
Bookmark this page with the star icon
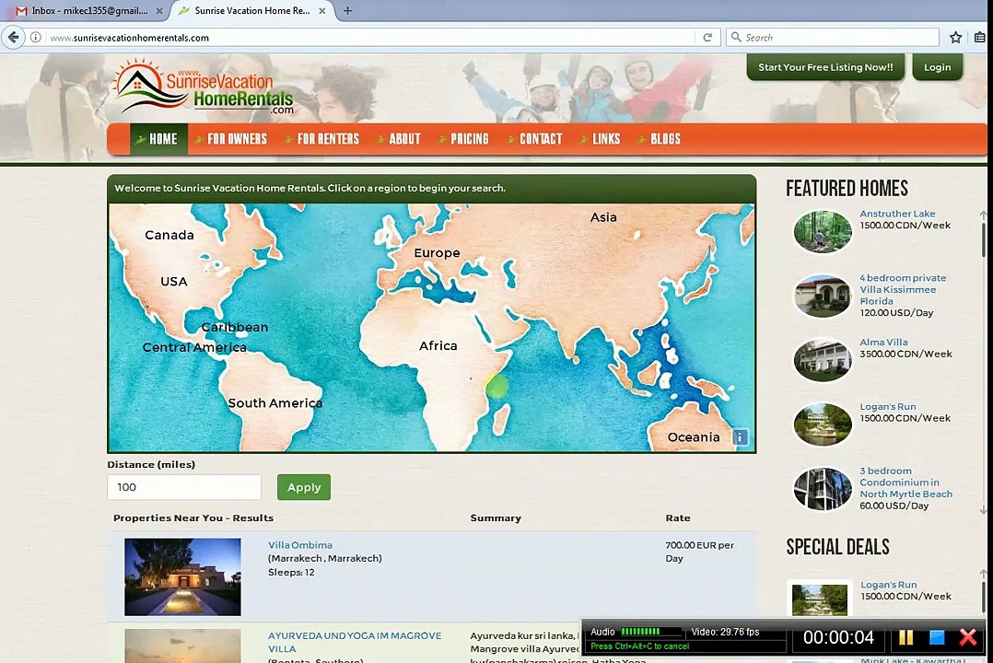(955, 38)
